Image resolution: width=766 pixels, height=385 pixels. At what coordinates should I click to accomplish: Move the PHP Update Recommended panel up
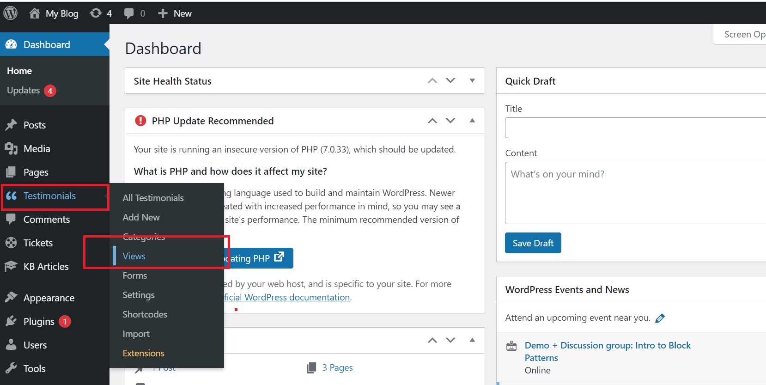point(432,121)
